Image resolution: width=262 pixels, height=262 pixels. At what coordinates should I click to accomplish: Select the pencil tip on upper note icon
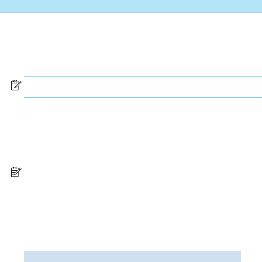click(15, 87)
